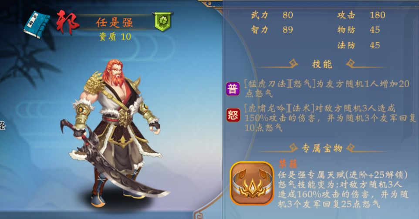
Task: Click the 技能 section header
Action: pos(322,64)
